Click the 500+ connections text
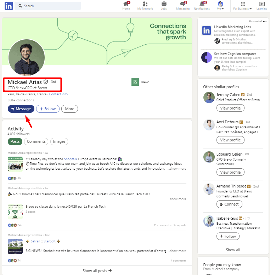 pyautogui.click(x=21, y=100)
